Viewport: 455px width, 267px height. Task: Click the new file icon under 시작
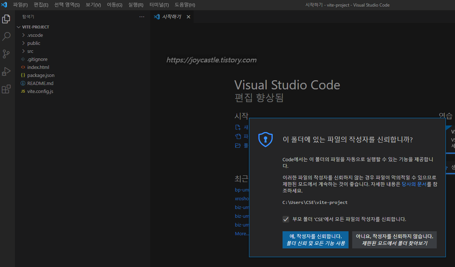pos(238,127)
